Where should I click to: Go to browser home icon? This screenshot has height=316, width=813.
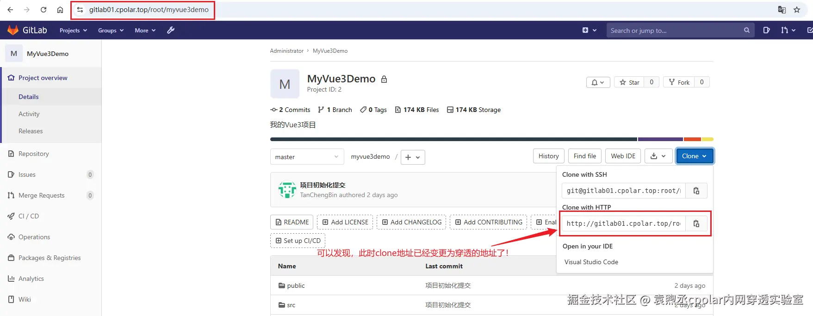coord(60,10)
